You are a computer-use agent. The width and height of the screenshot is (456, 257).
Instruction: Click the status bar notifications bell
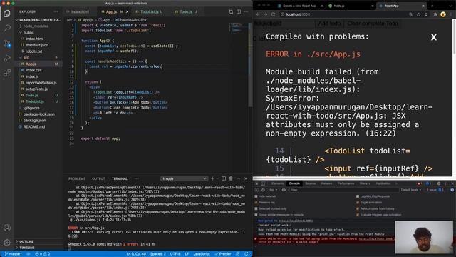click(247, 254)
